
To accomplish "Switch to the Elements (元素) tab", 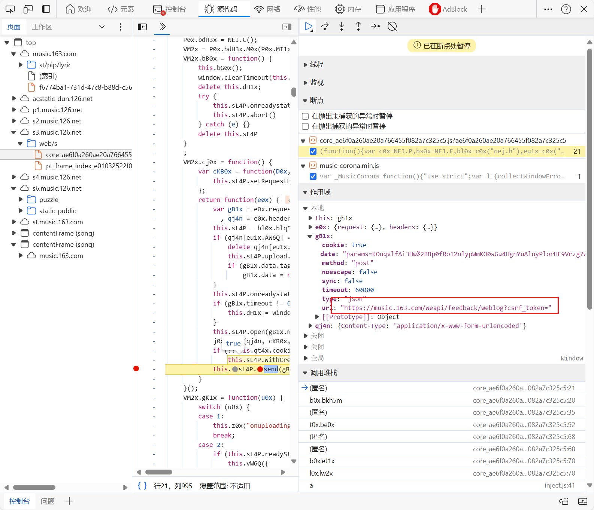I will pyautogui.click(x=121, y=9).
